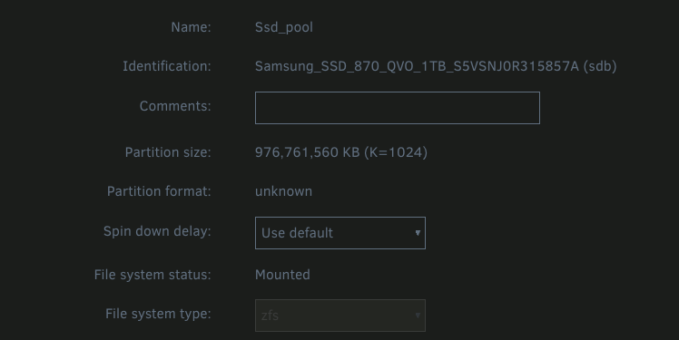Click the arrow on Use default dropdown
679x340 pixels.
coord(418,233)
